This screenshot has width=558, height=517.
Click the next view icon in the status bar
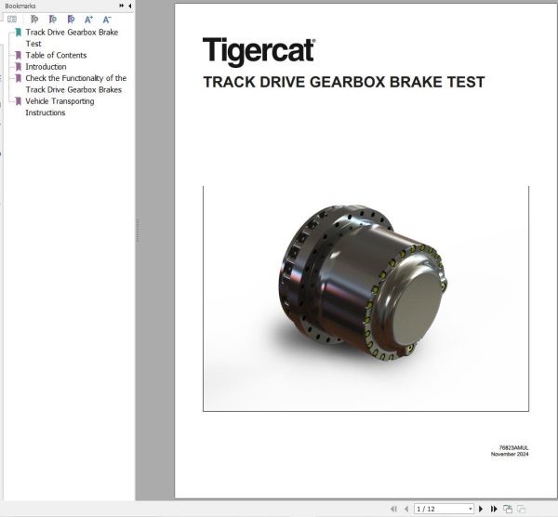click(x=522, y=509)
